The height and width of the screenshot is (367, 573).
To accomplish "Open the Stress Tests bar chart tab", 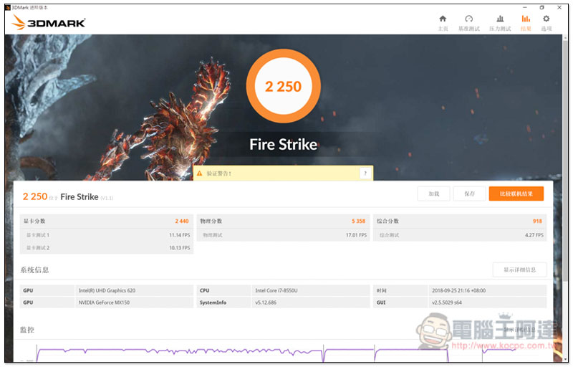I will (x=499, y=23).
